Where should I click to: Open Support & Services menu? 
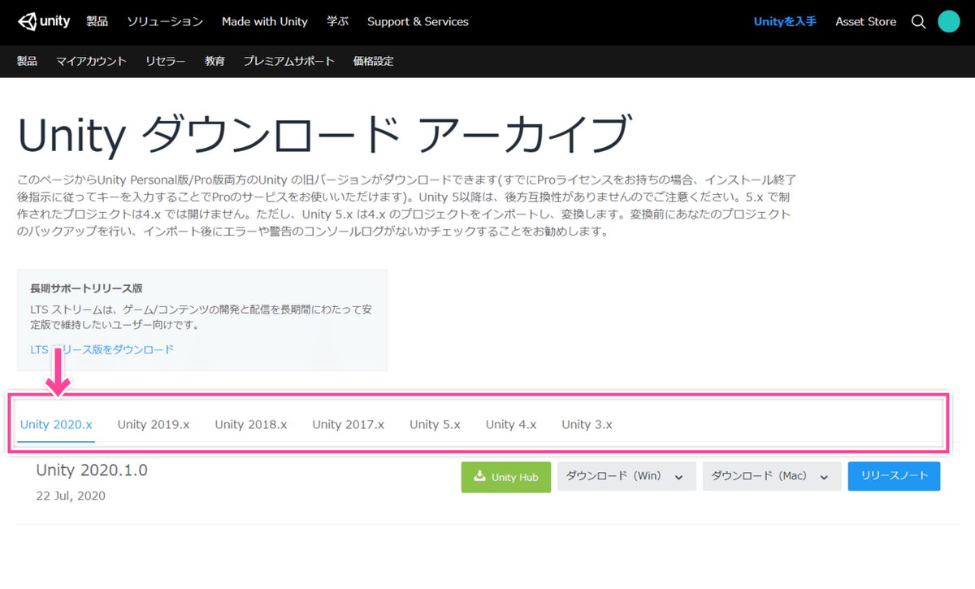click(418, 22)
